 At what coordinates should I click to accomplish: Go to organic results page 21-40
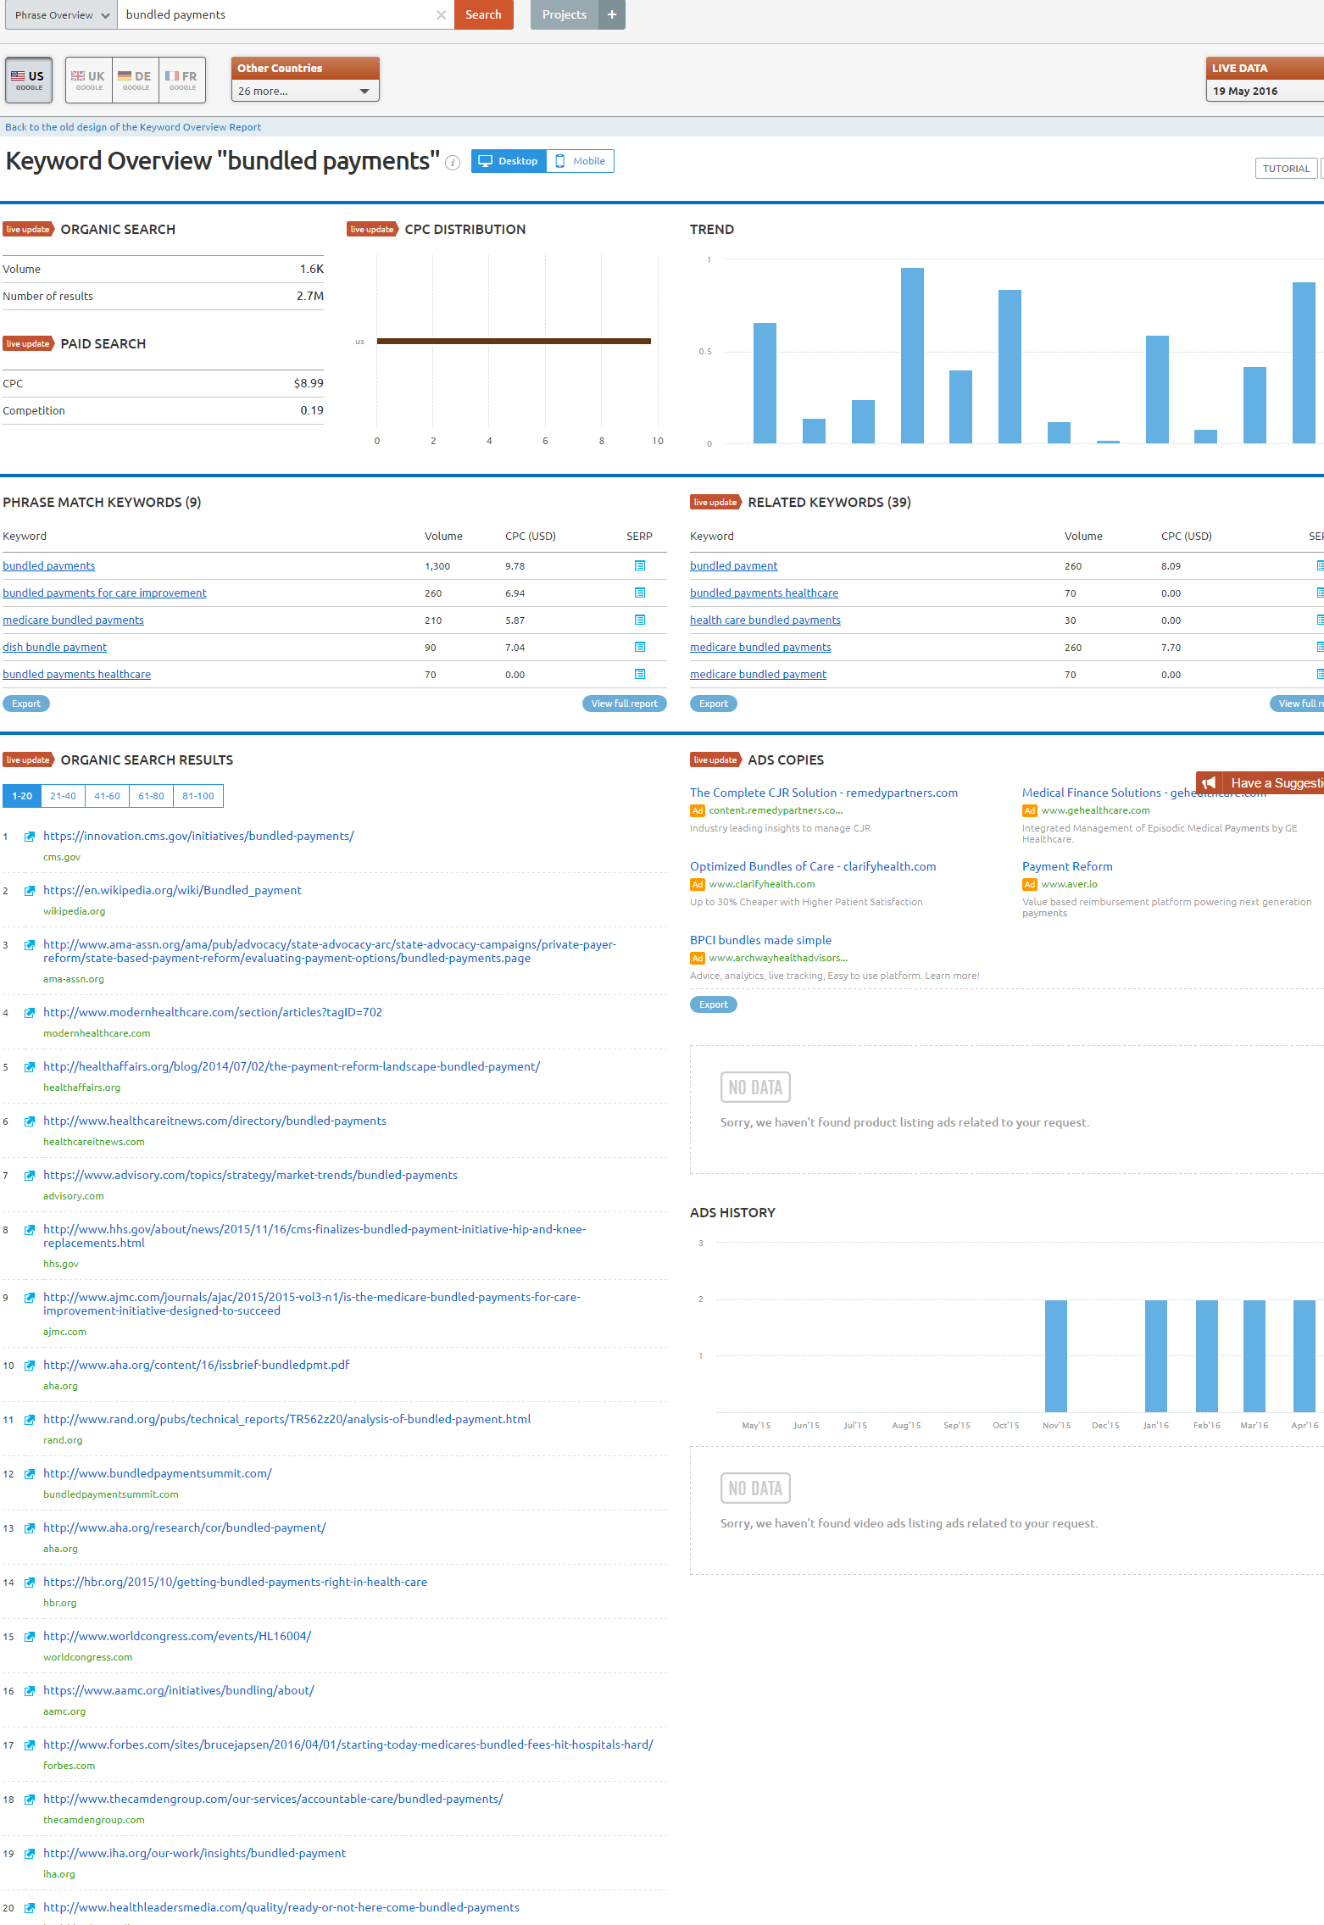[x=63, y=796]
